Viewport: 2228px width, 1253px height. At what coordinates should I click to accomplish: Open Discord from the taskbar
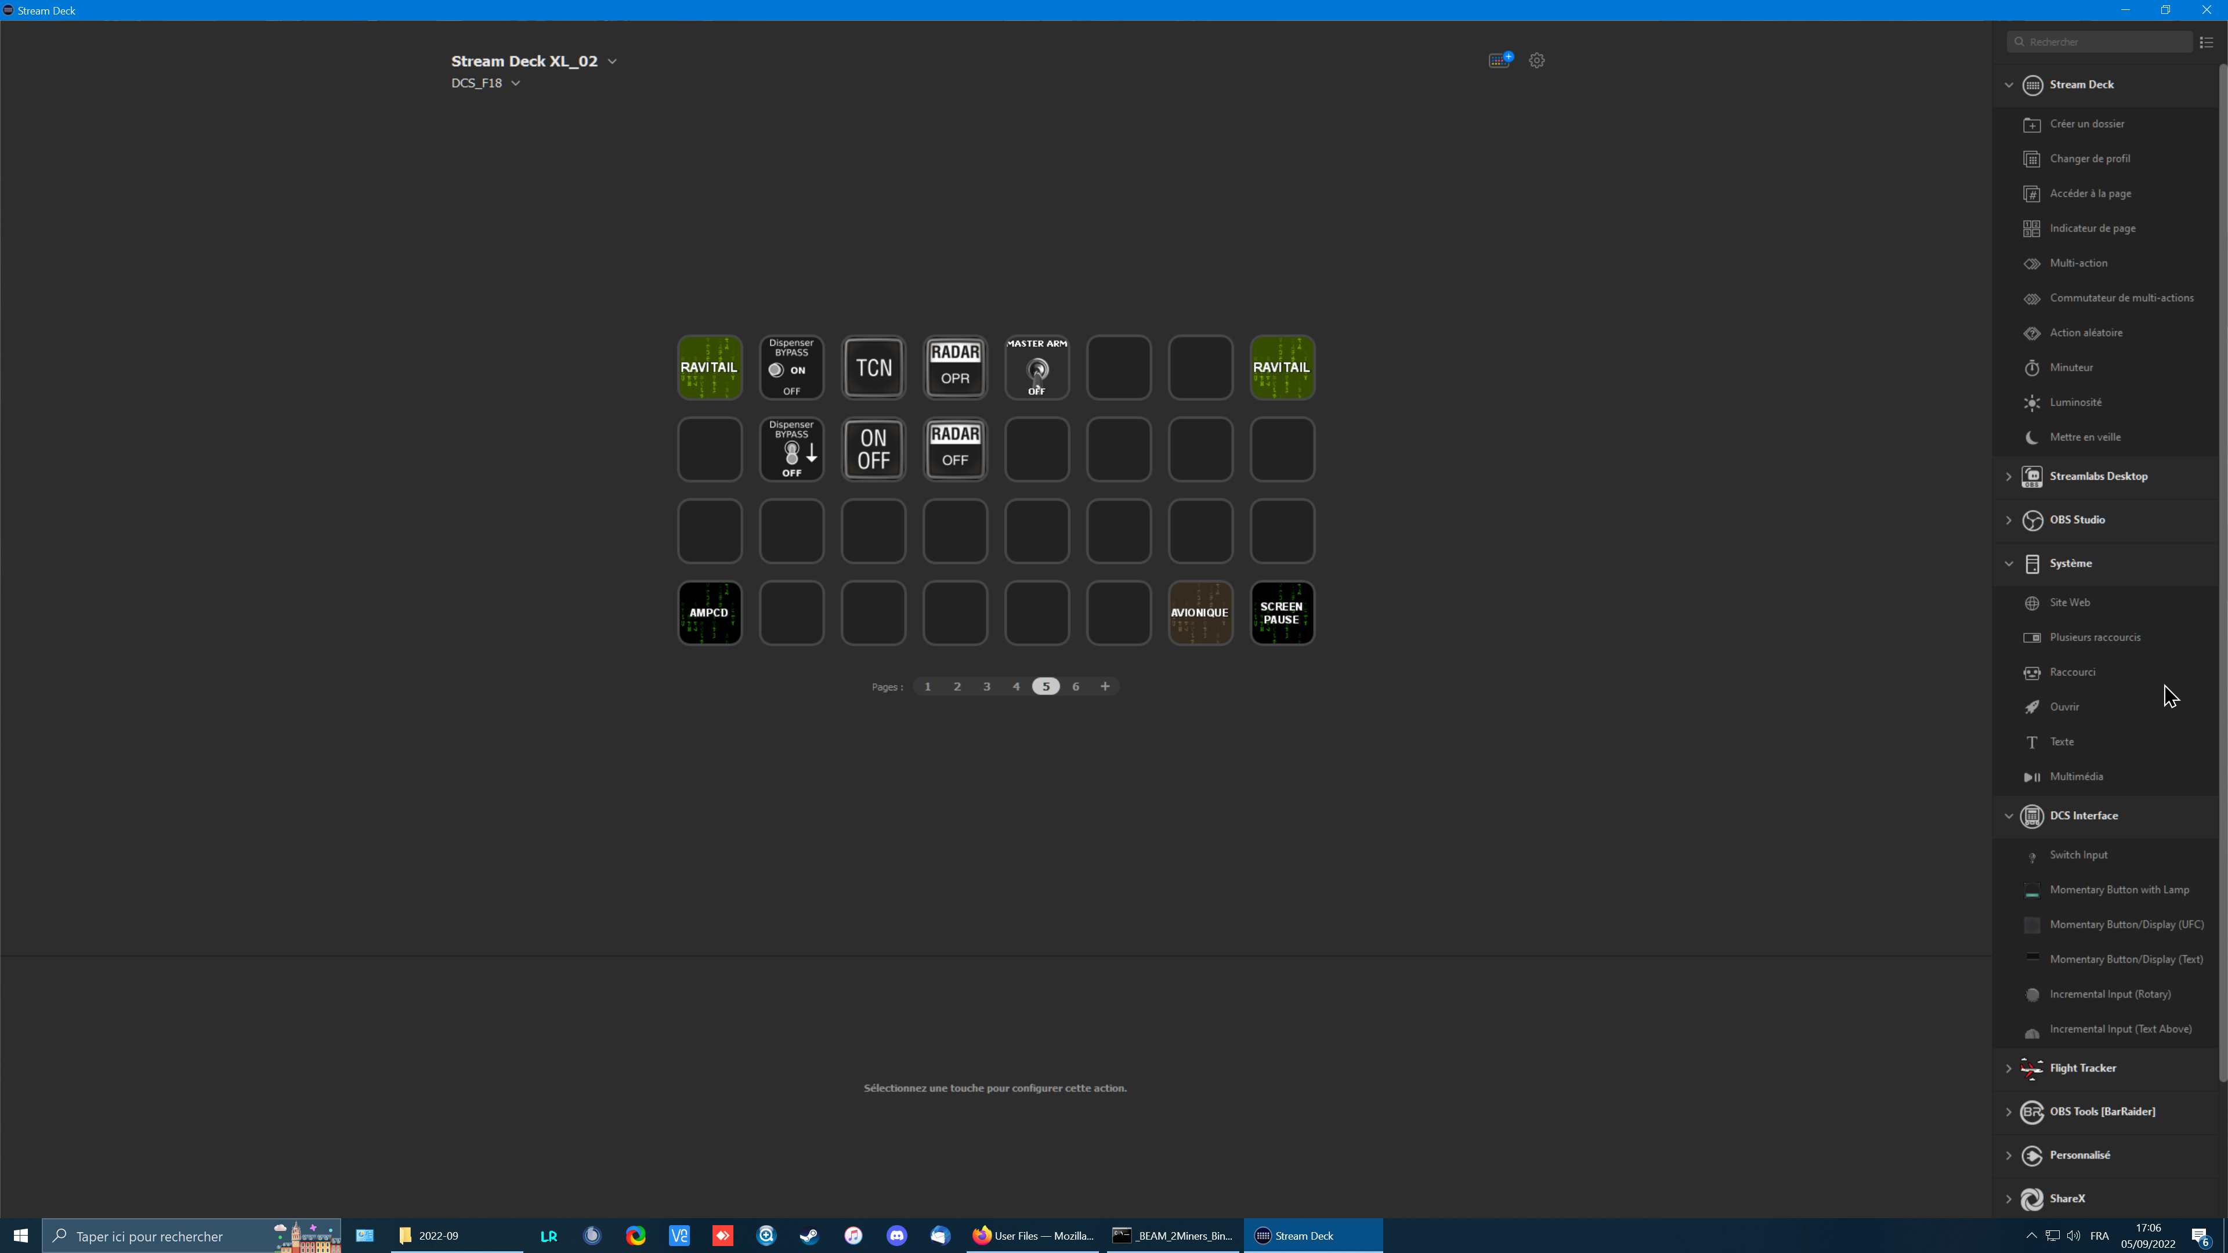tap(897, 1236)
